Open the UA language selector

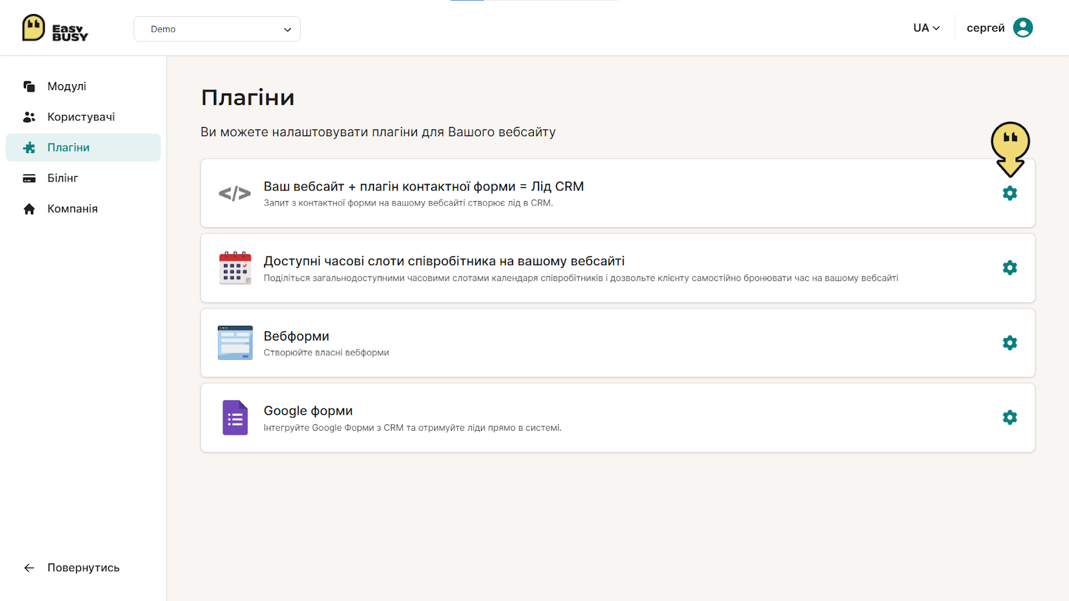[927, 28]
